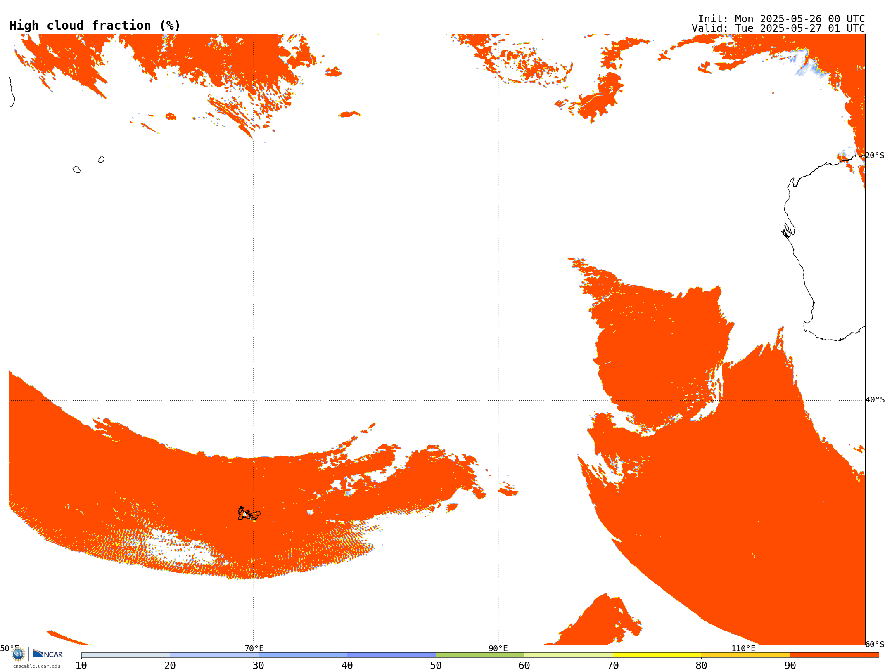Click the NCAR logo
892x671 pixels.
coord(47,654)
